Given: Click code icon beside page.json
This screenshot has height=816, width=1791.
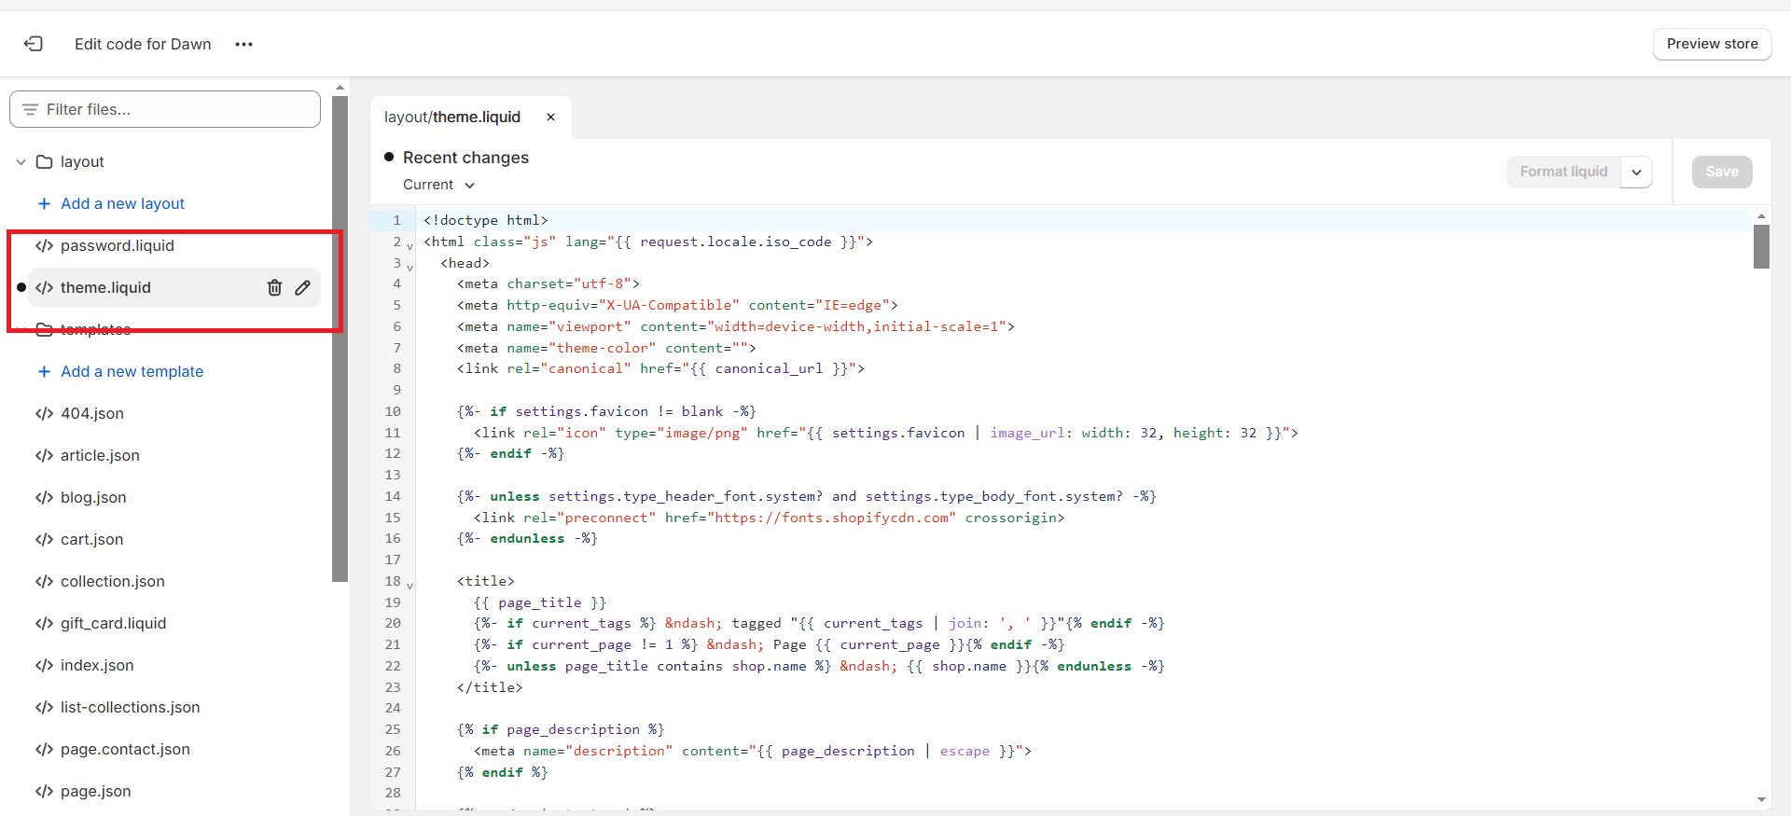Looking at the screenshot, I should (44, 792).
